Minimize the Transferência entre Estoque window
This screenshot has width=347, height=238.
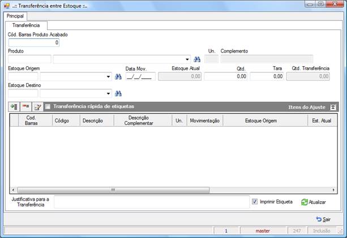coord(310,4)
